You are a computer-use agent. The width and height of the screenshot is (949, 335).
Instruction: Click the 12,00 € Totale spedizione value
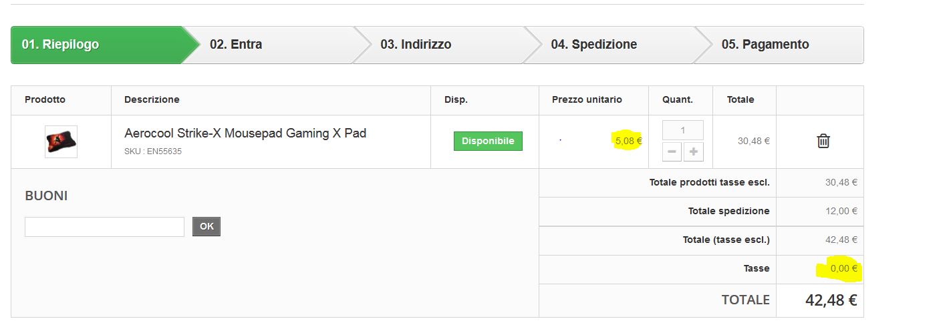point(841,211)
